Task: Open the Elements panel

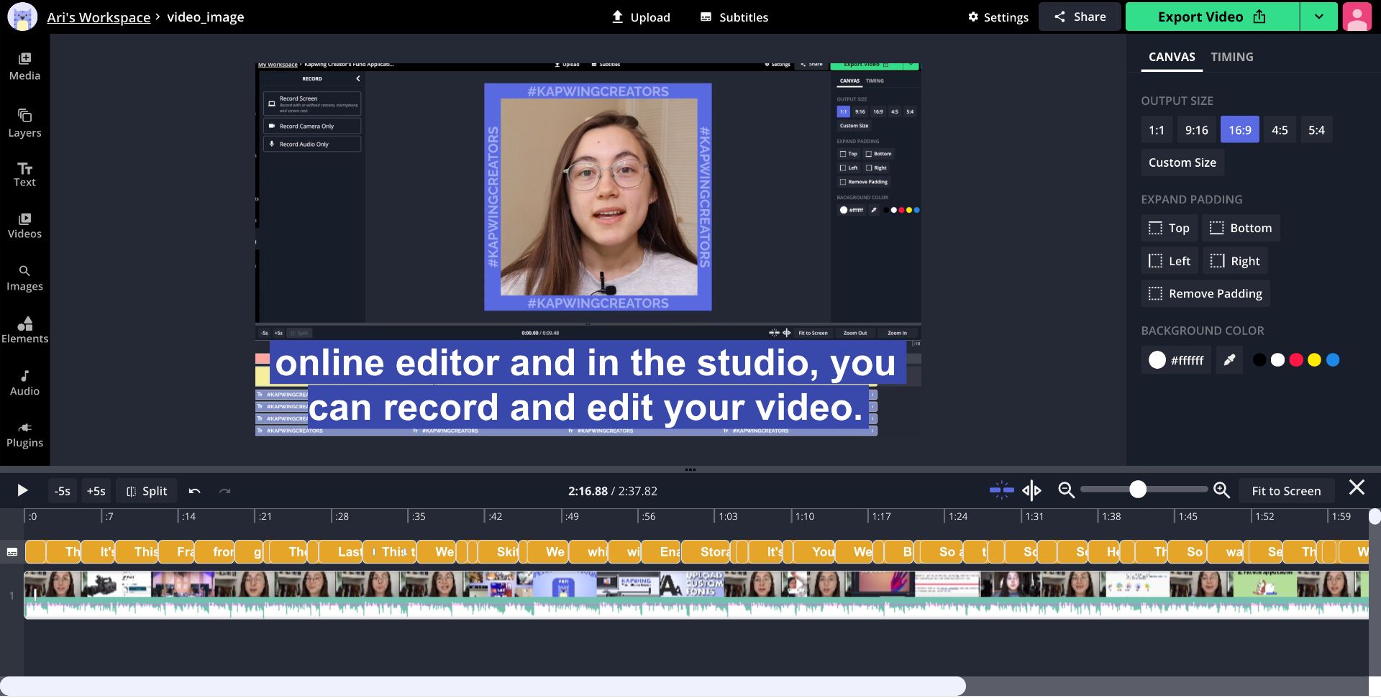Action: pos(24,330)
